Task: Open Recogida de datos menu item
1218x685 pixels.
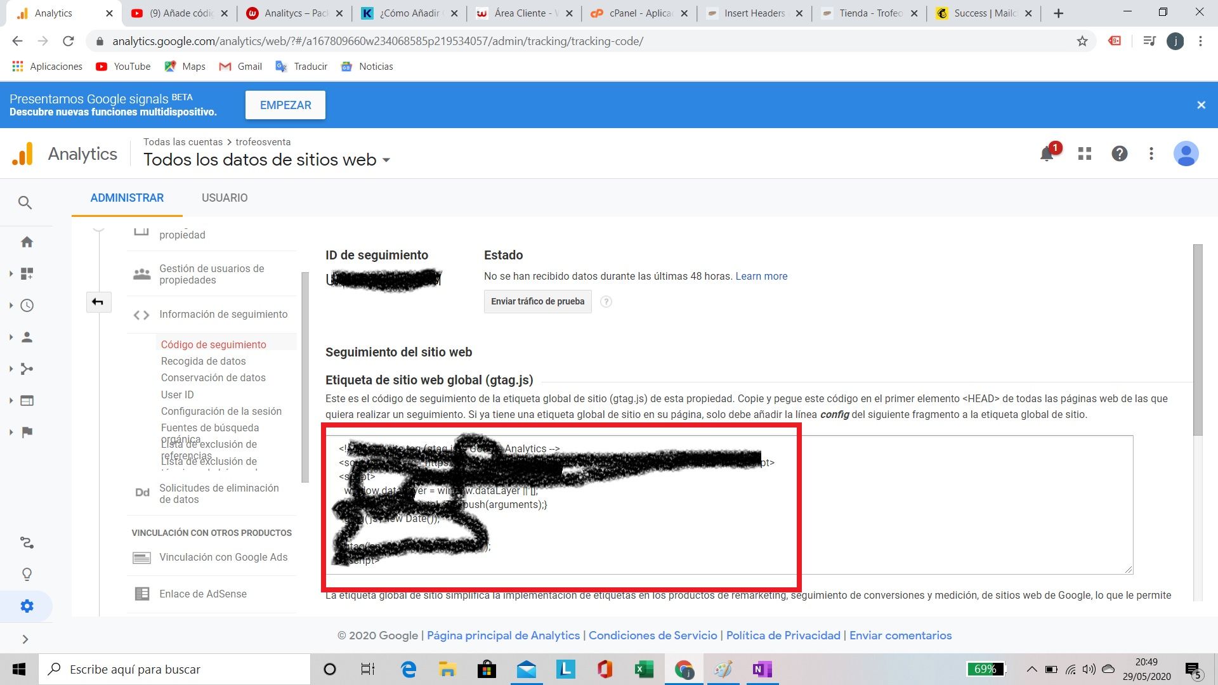Action: 203,361
